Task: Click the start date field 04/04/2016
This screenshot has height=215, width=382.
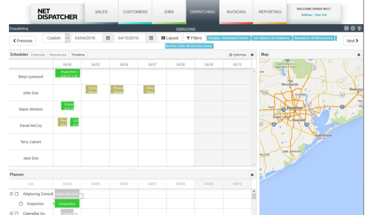Action: (x=87, y=38)
